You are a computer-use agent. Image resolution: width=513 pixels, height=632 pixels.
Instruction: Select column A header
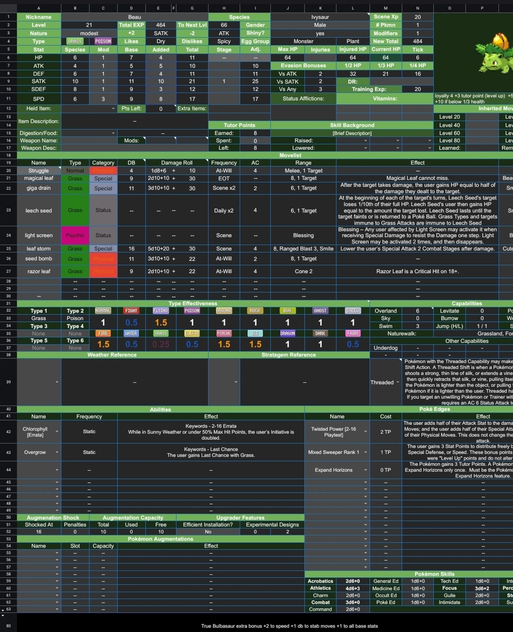pyautogui.click(x=39, y=8)
